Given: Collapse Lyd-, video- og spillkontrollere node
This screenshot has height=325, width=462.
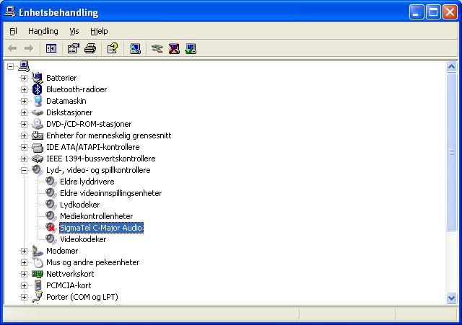Looking at the screenshot, I should point(24,170).
